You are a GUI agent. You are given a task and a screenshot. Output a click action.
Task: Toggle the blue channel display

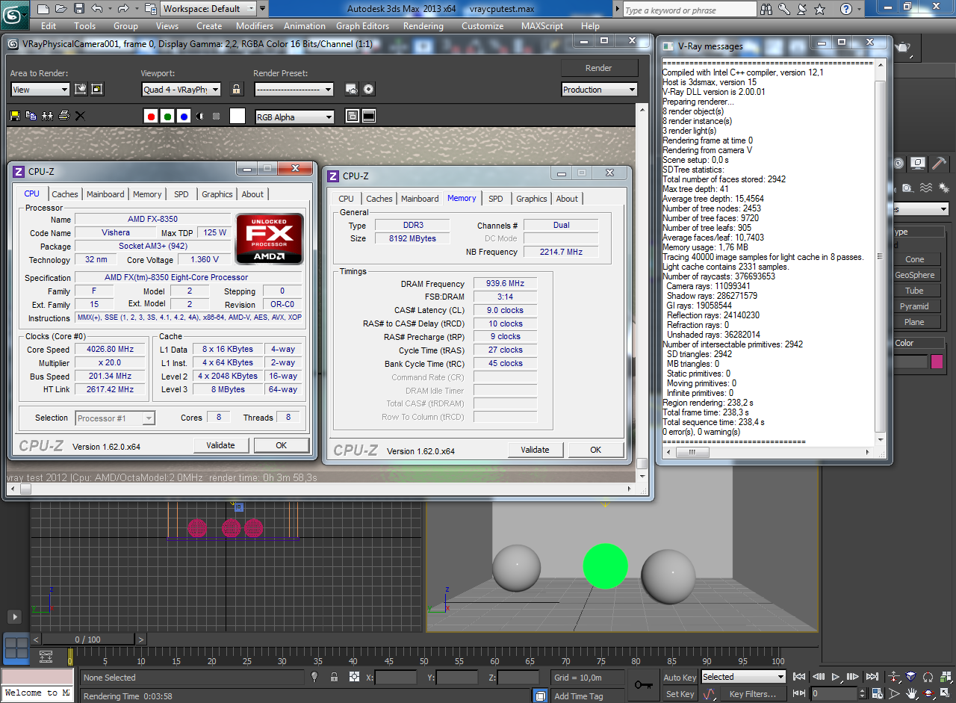coord(184,117)
